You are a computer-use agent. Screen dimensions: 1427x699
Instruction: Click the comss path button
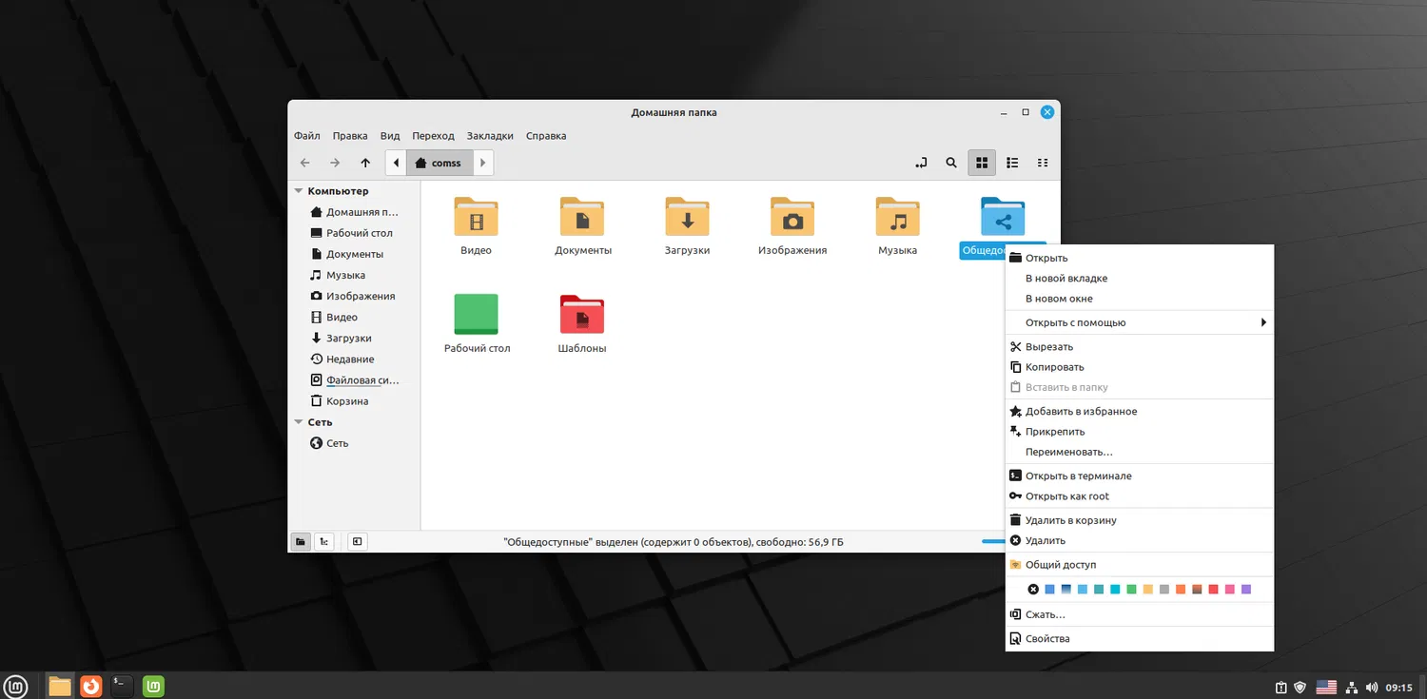pos(439,163)
